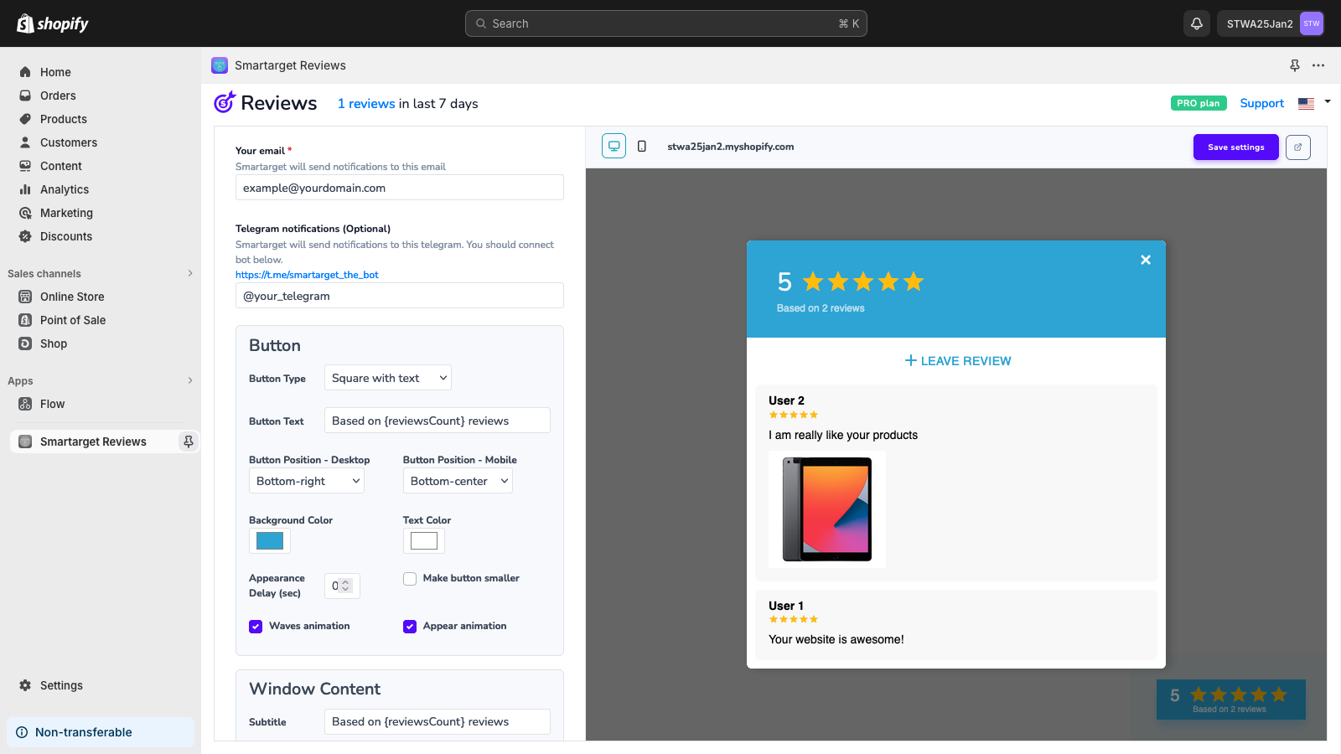Viewport: 1341px width, 754px height.
Task: Click the Smartarget Reviews header app icon
Action: [x=220, y=65]
